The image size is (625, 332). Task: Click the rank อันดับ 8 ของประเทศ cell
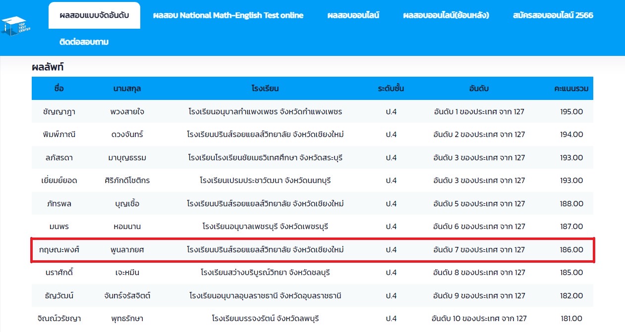point(479,273)
